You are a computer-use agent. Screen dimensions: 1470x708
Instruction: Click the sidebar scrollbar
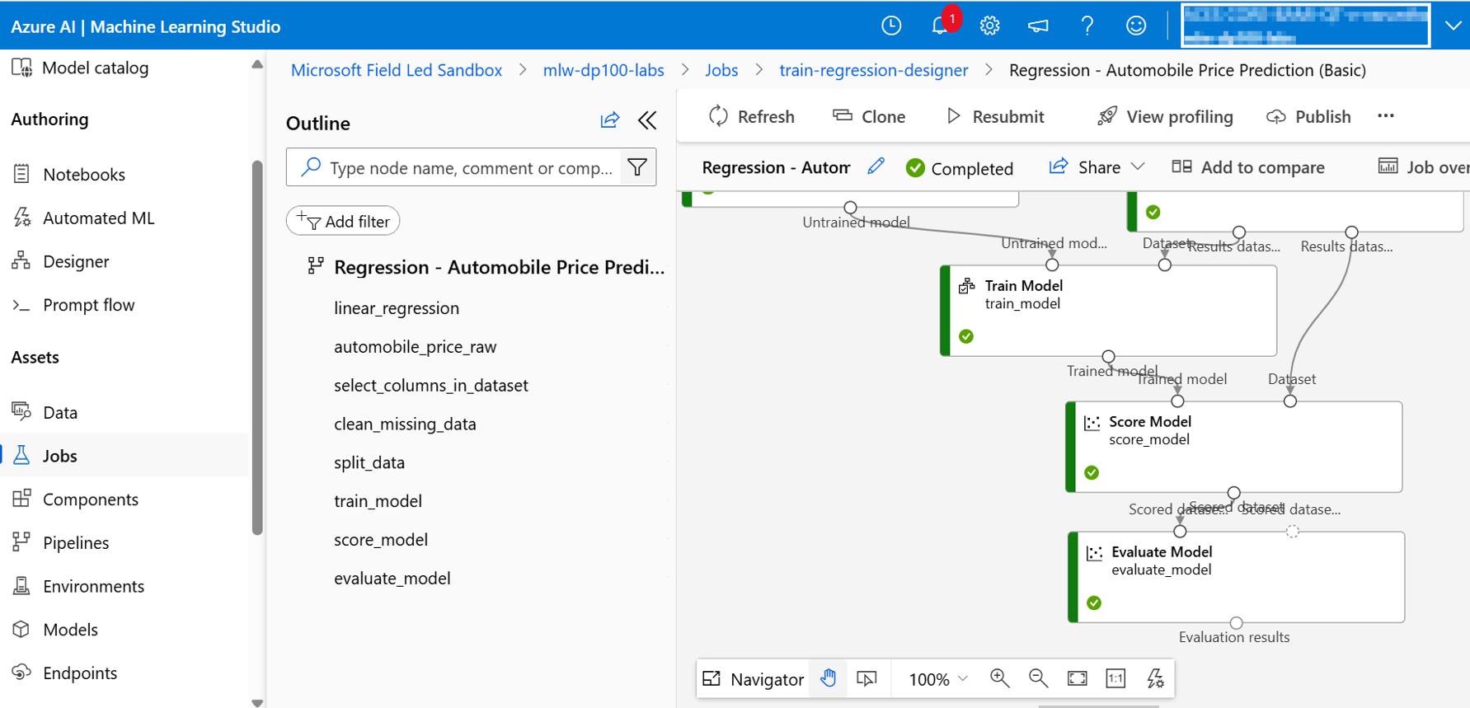[257, 346]
